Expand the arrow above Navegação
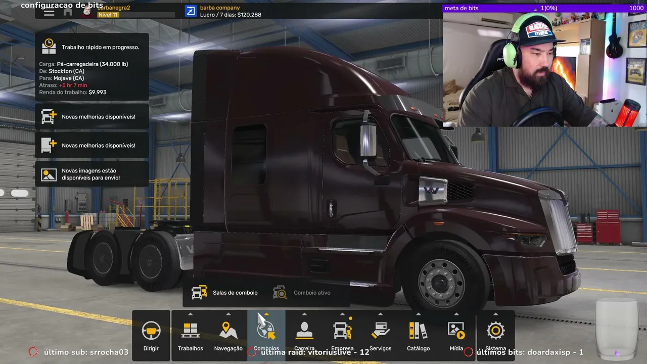 [x=228, y=314]
